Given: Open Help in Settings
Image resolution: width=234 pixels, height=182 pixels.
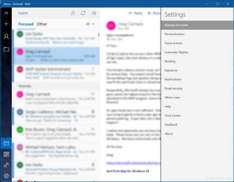Looking at the screenshot, I should click(x=168, y=106).
